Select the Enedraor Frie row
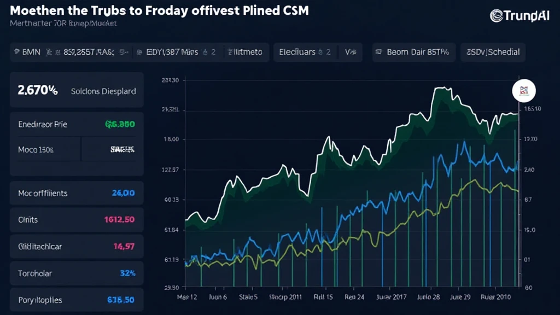Image resolution: width=560 pixels, height=315 pixels. (77, 124)
